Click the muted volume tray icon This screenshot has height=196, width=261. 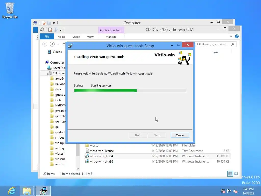(235, 191)
